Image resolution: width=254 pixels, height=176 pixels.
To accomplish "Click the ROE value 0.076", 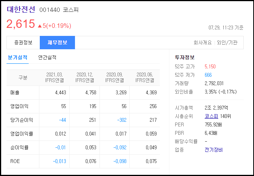I will coord(91,161).
